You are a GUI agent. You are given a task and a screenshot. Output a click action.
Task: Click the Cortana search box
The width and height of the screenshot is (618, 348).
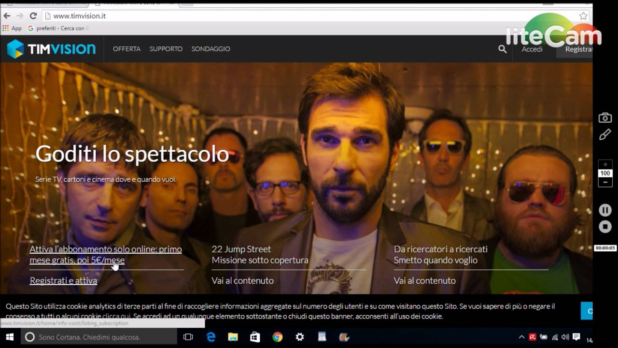tap(98, 337)
